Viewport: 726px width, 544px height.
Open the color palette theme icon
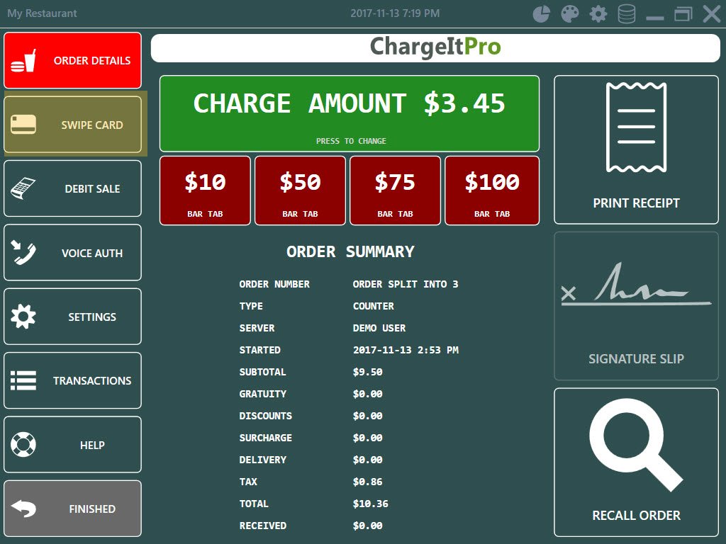570,14
